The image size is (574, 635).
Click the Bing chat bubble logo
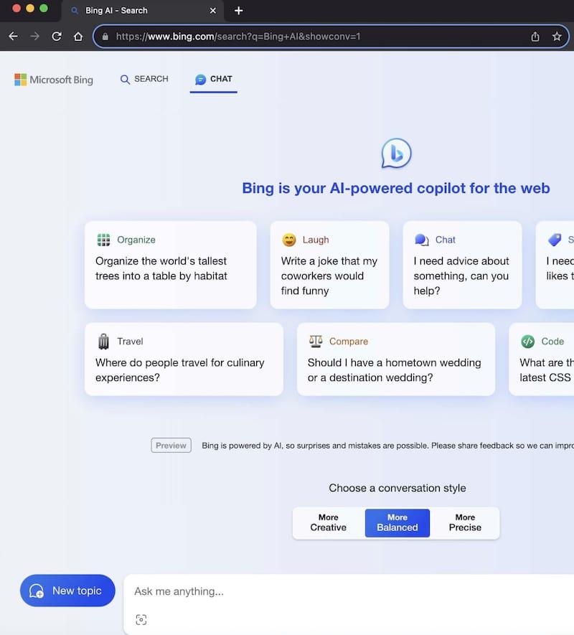pyautogui.click(x=396, y=154)
